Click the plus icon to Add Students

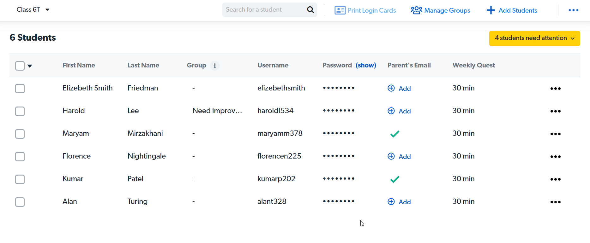pyautogui.click(x=491, y=10)
